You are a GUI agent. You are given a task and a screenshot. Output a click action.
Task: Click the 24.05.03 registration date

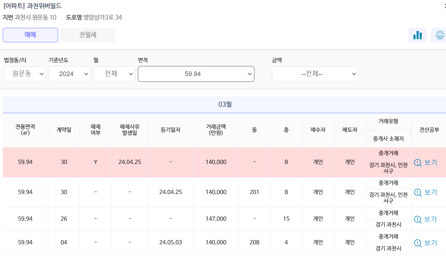[x=170, y=242]
